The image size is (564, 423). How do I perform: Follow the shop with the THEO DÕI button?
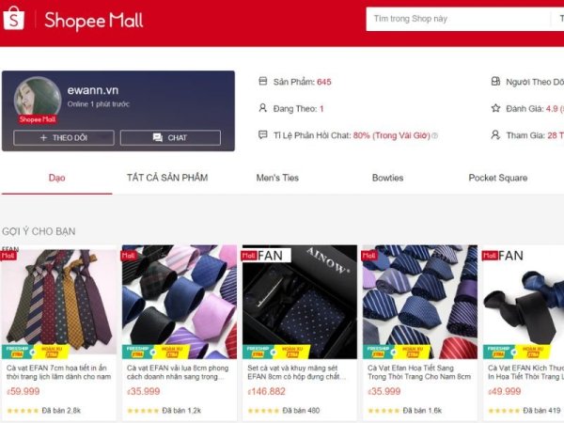click(x=64, y=138)
